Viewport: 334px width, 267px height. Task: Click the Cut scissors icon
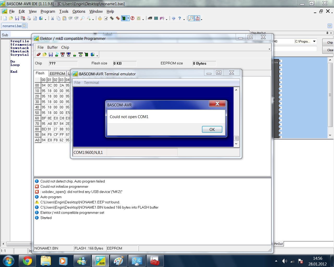[x=52, y=18]
